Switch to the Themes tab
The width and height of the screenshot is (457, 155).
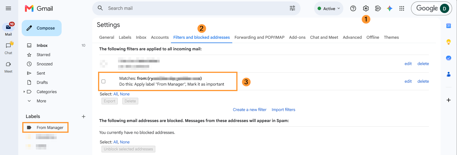click(x=391, y=37)
